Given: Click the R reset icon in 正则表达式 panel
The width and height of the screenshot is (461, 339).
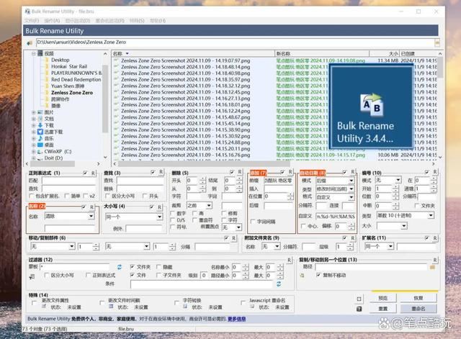Looking at the screenshot, I should click(93, 173).
